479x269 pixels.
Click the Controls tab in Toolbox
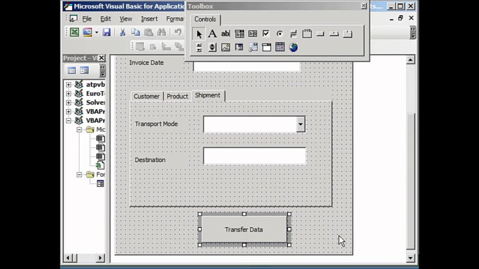[x=205, y=19]
